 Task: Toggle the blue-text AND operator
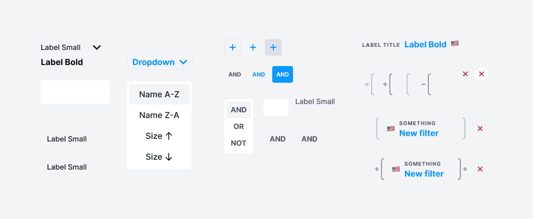pos(259,74)
